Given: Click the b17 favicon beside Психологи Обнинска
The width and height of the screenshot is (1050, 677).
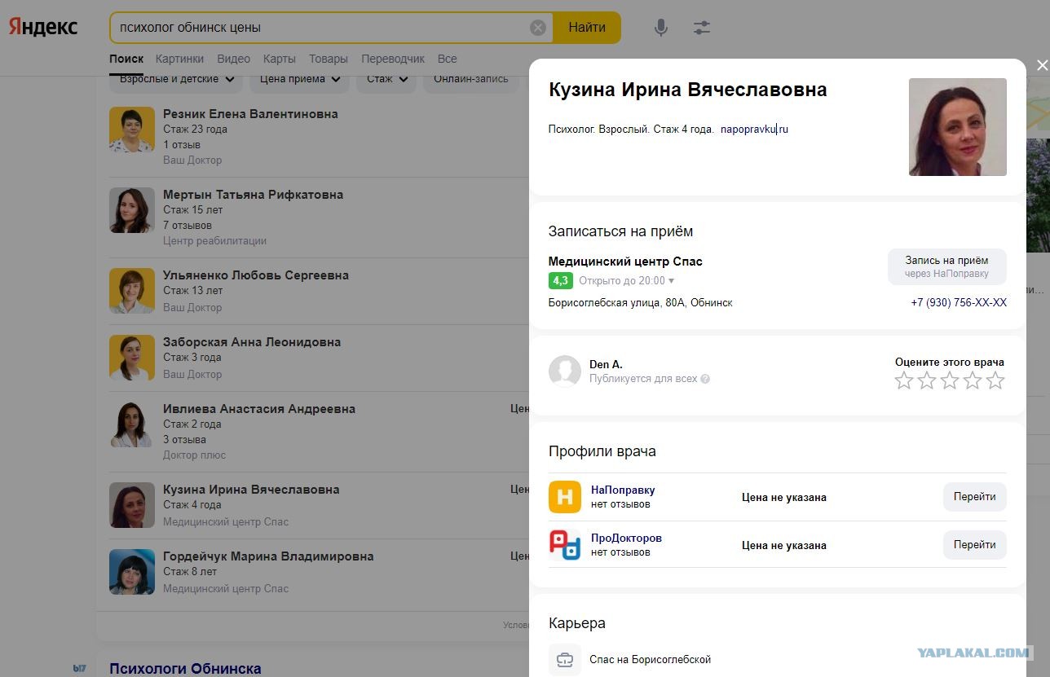Looking at the screenshot, I should tap(79, 669).
